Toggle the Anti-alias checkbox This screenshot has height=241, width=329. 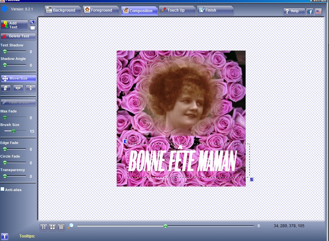click(x=3, y=189)
